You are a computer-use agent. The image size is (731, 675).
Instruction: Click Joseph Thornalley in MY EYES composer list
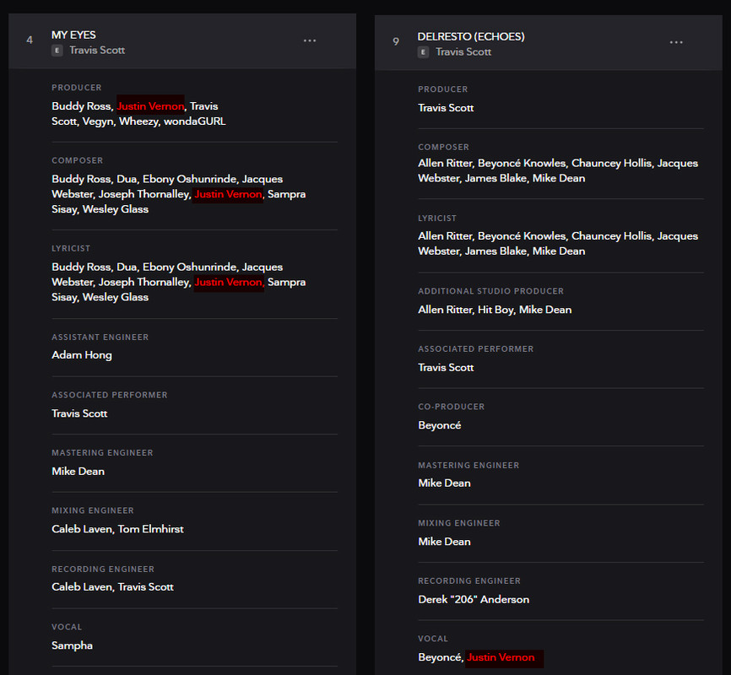[143, 194]
